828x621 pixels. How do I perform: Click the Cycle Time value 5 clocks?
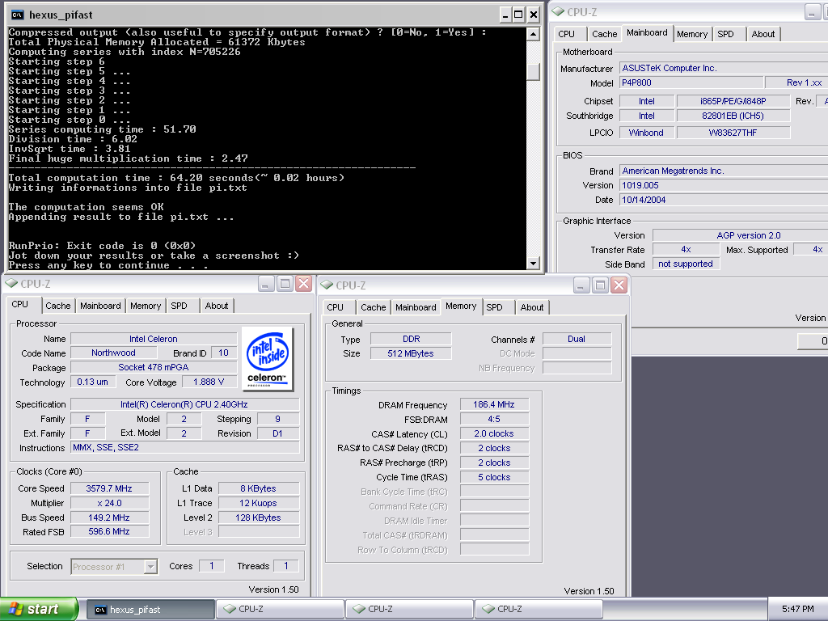pos(494,477)
